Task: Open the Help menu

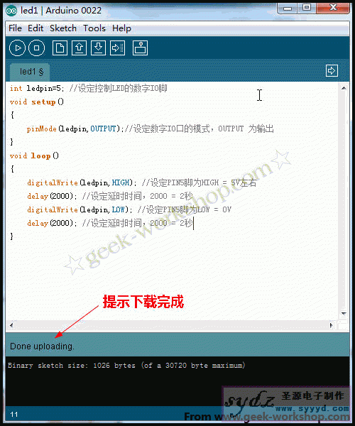Action: [121, 28]
